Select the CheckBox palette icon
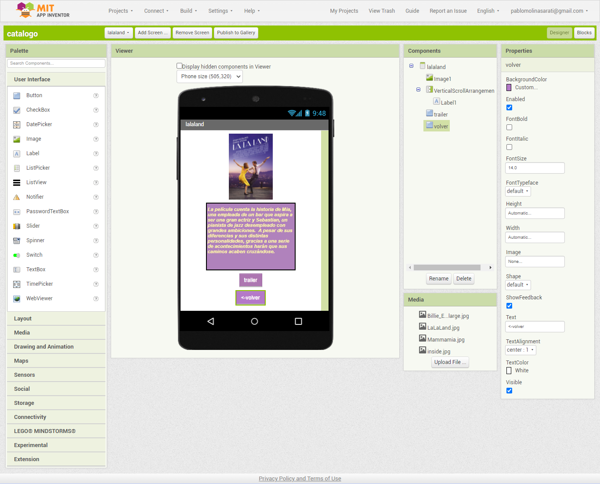This screenshot has width=600, height=484. coord(17,110)
